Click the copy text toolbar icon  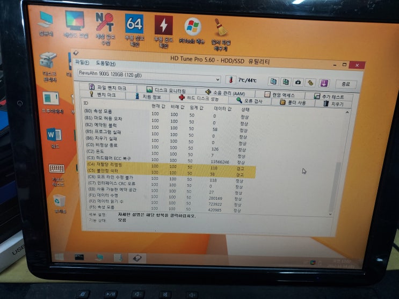pyautogui.click(x=273, y=82)
